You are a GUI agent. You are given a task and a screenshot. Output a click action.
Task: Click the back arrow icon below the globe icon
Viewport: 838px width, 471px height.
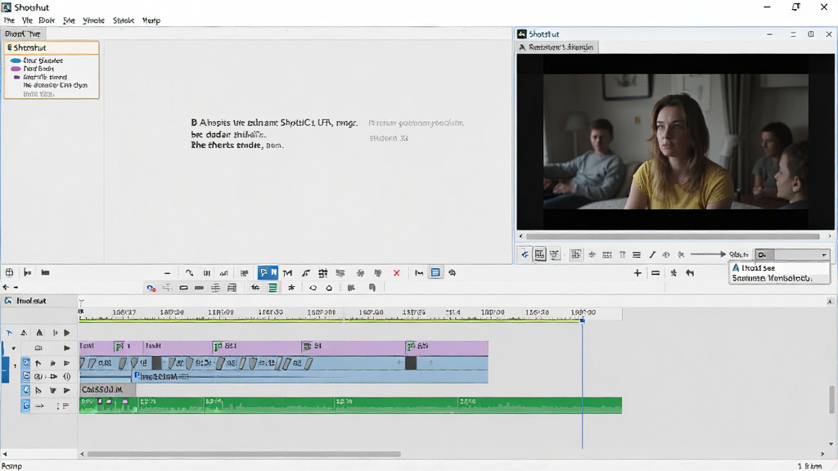(x=6, y=287)
